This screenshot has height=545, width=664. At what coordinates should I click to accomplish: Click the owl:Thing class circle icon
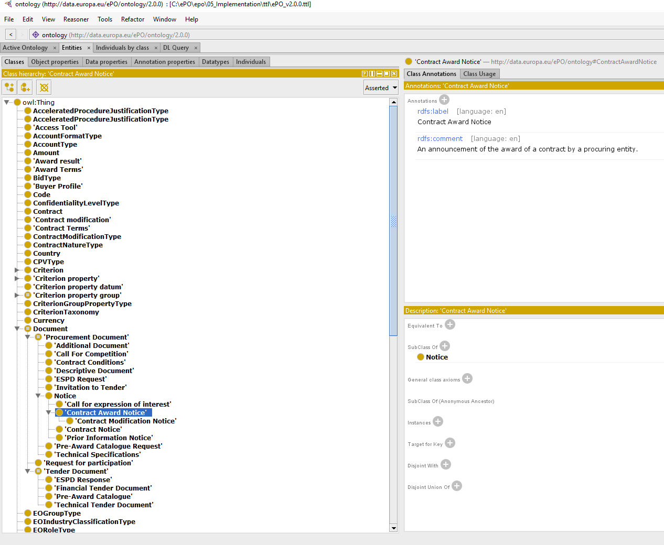(x=17, y=103)
